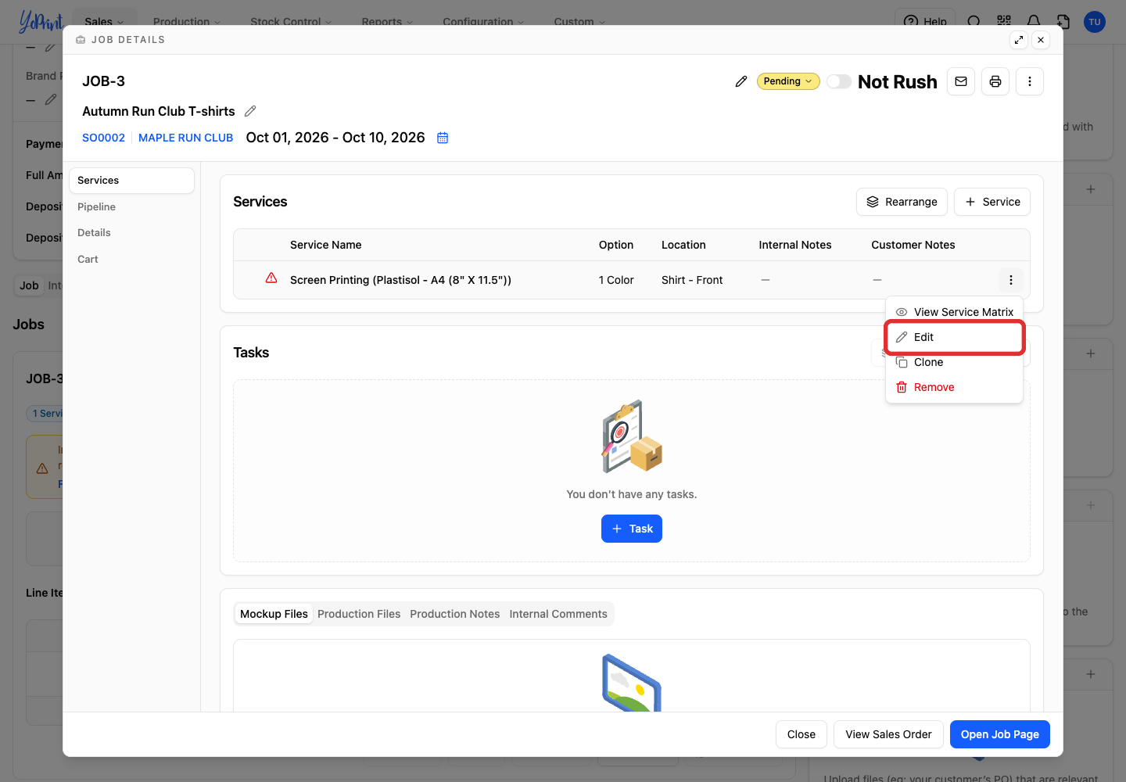Click the notifications bell icon

pyautogui.click(x=1034, y=22)
